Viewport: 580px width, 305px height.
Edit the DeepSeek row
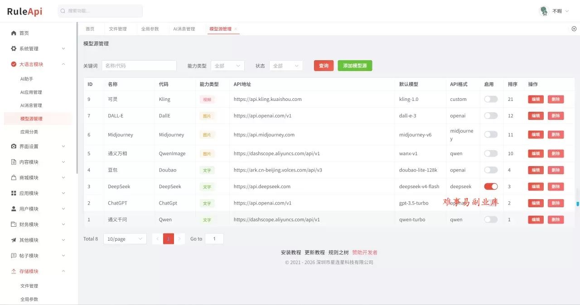click(536, 186)
